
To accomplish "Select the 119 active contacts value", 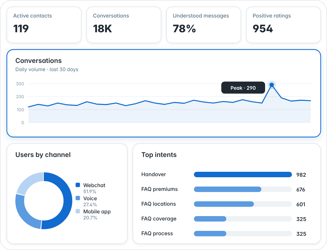I will tap(21, 29).
